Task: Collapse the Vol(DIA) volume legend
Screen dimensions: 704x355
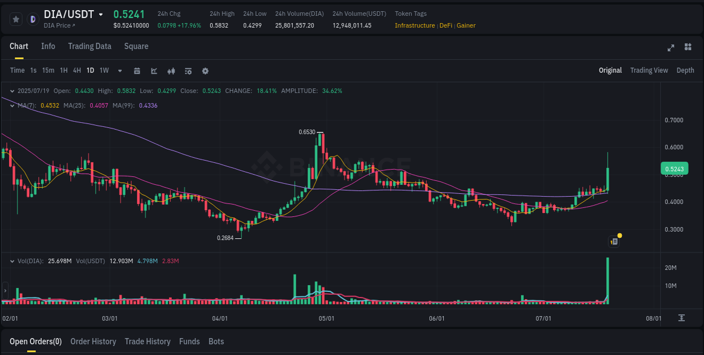Action: pos(12,261)
